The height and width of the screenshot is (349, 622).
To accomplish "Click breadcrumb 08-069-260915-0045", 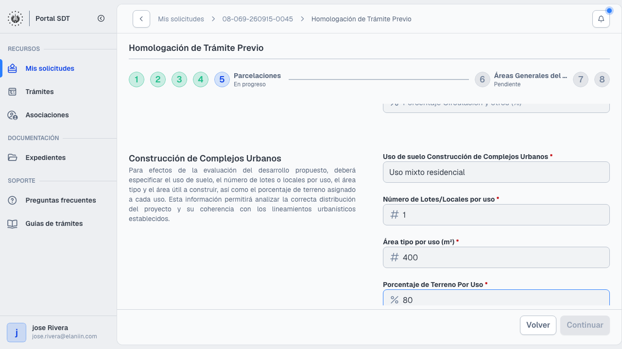I will point(258,19).
